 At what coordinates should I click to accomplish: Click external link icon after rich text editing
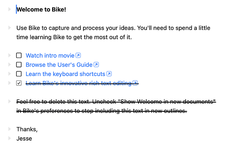tap(135, 83)
